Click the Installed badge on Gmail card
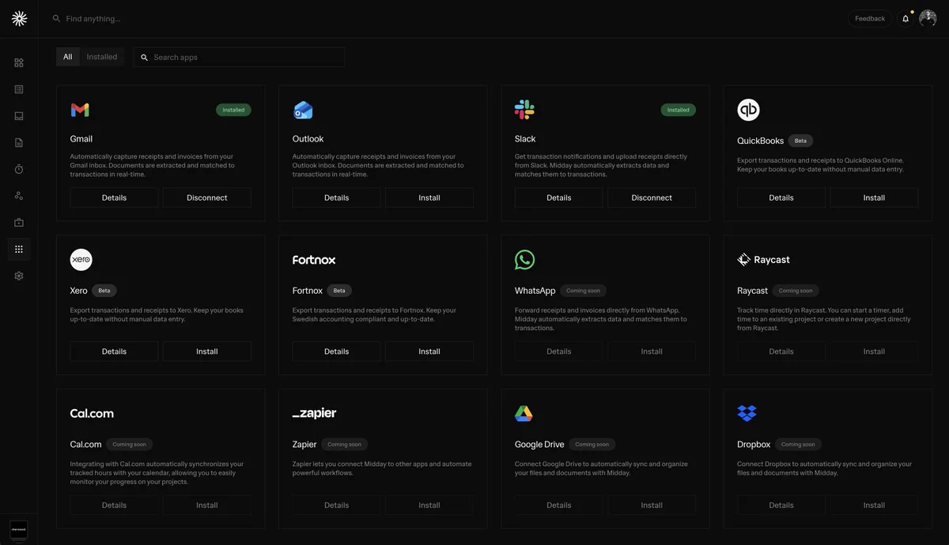This screenshot has height=545, width=949. coord(233,110)
